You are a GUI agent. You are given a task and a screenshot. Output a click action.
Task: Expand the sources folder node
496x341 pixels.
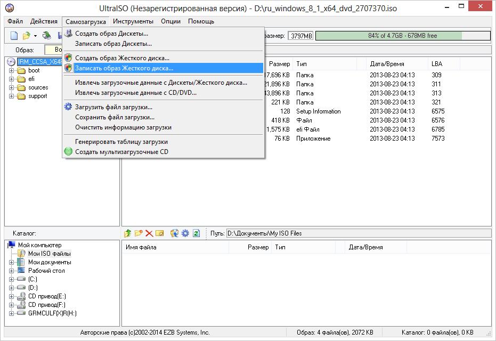(11, 87)
